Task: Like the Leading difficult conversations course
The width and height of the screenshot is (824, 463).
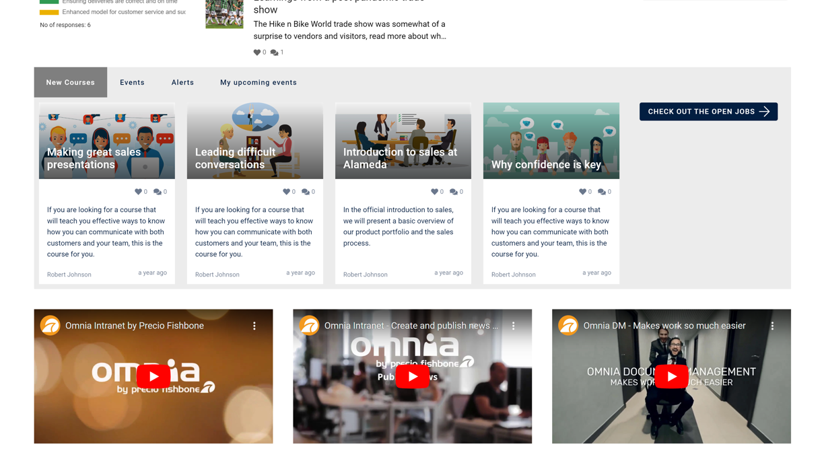Action: (x=286, y=192)
